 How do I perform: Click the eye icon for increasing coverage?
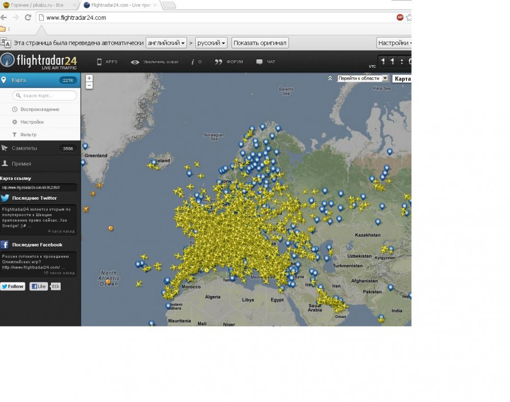[x=135, y=62]
